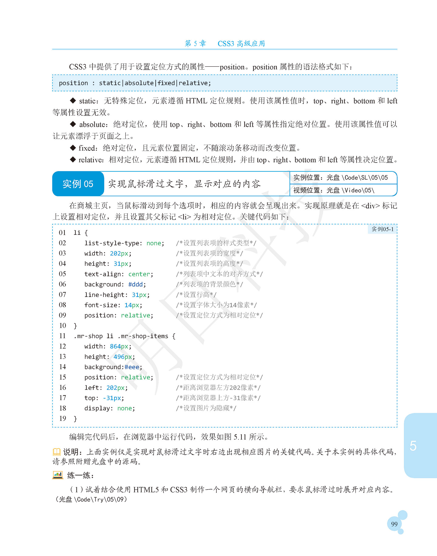This screenshot has width=437, height=556.
Task: Click the #ddd color value in line 06
Action: click(135, 285)
